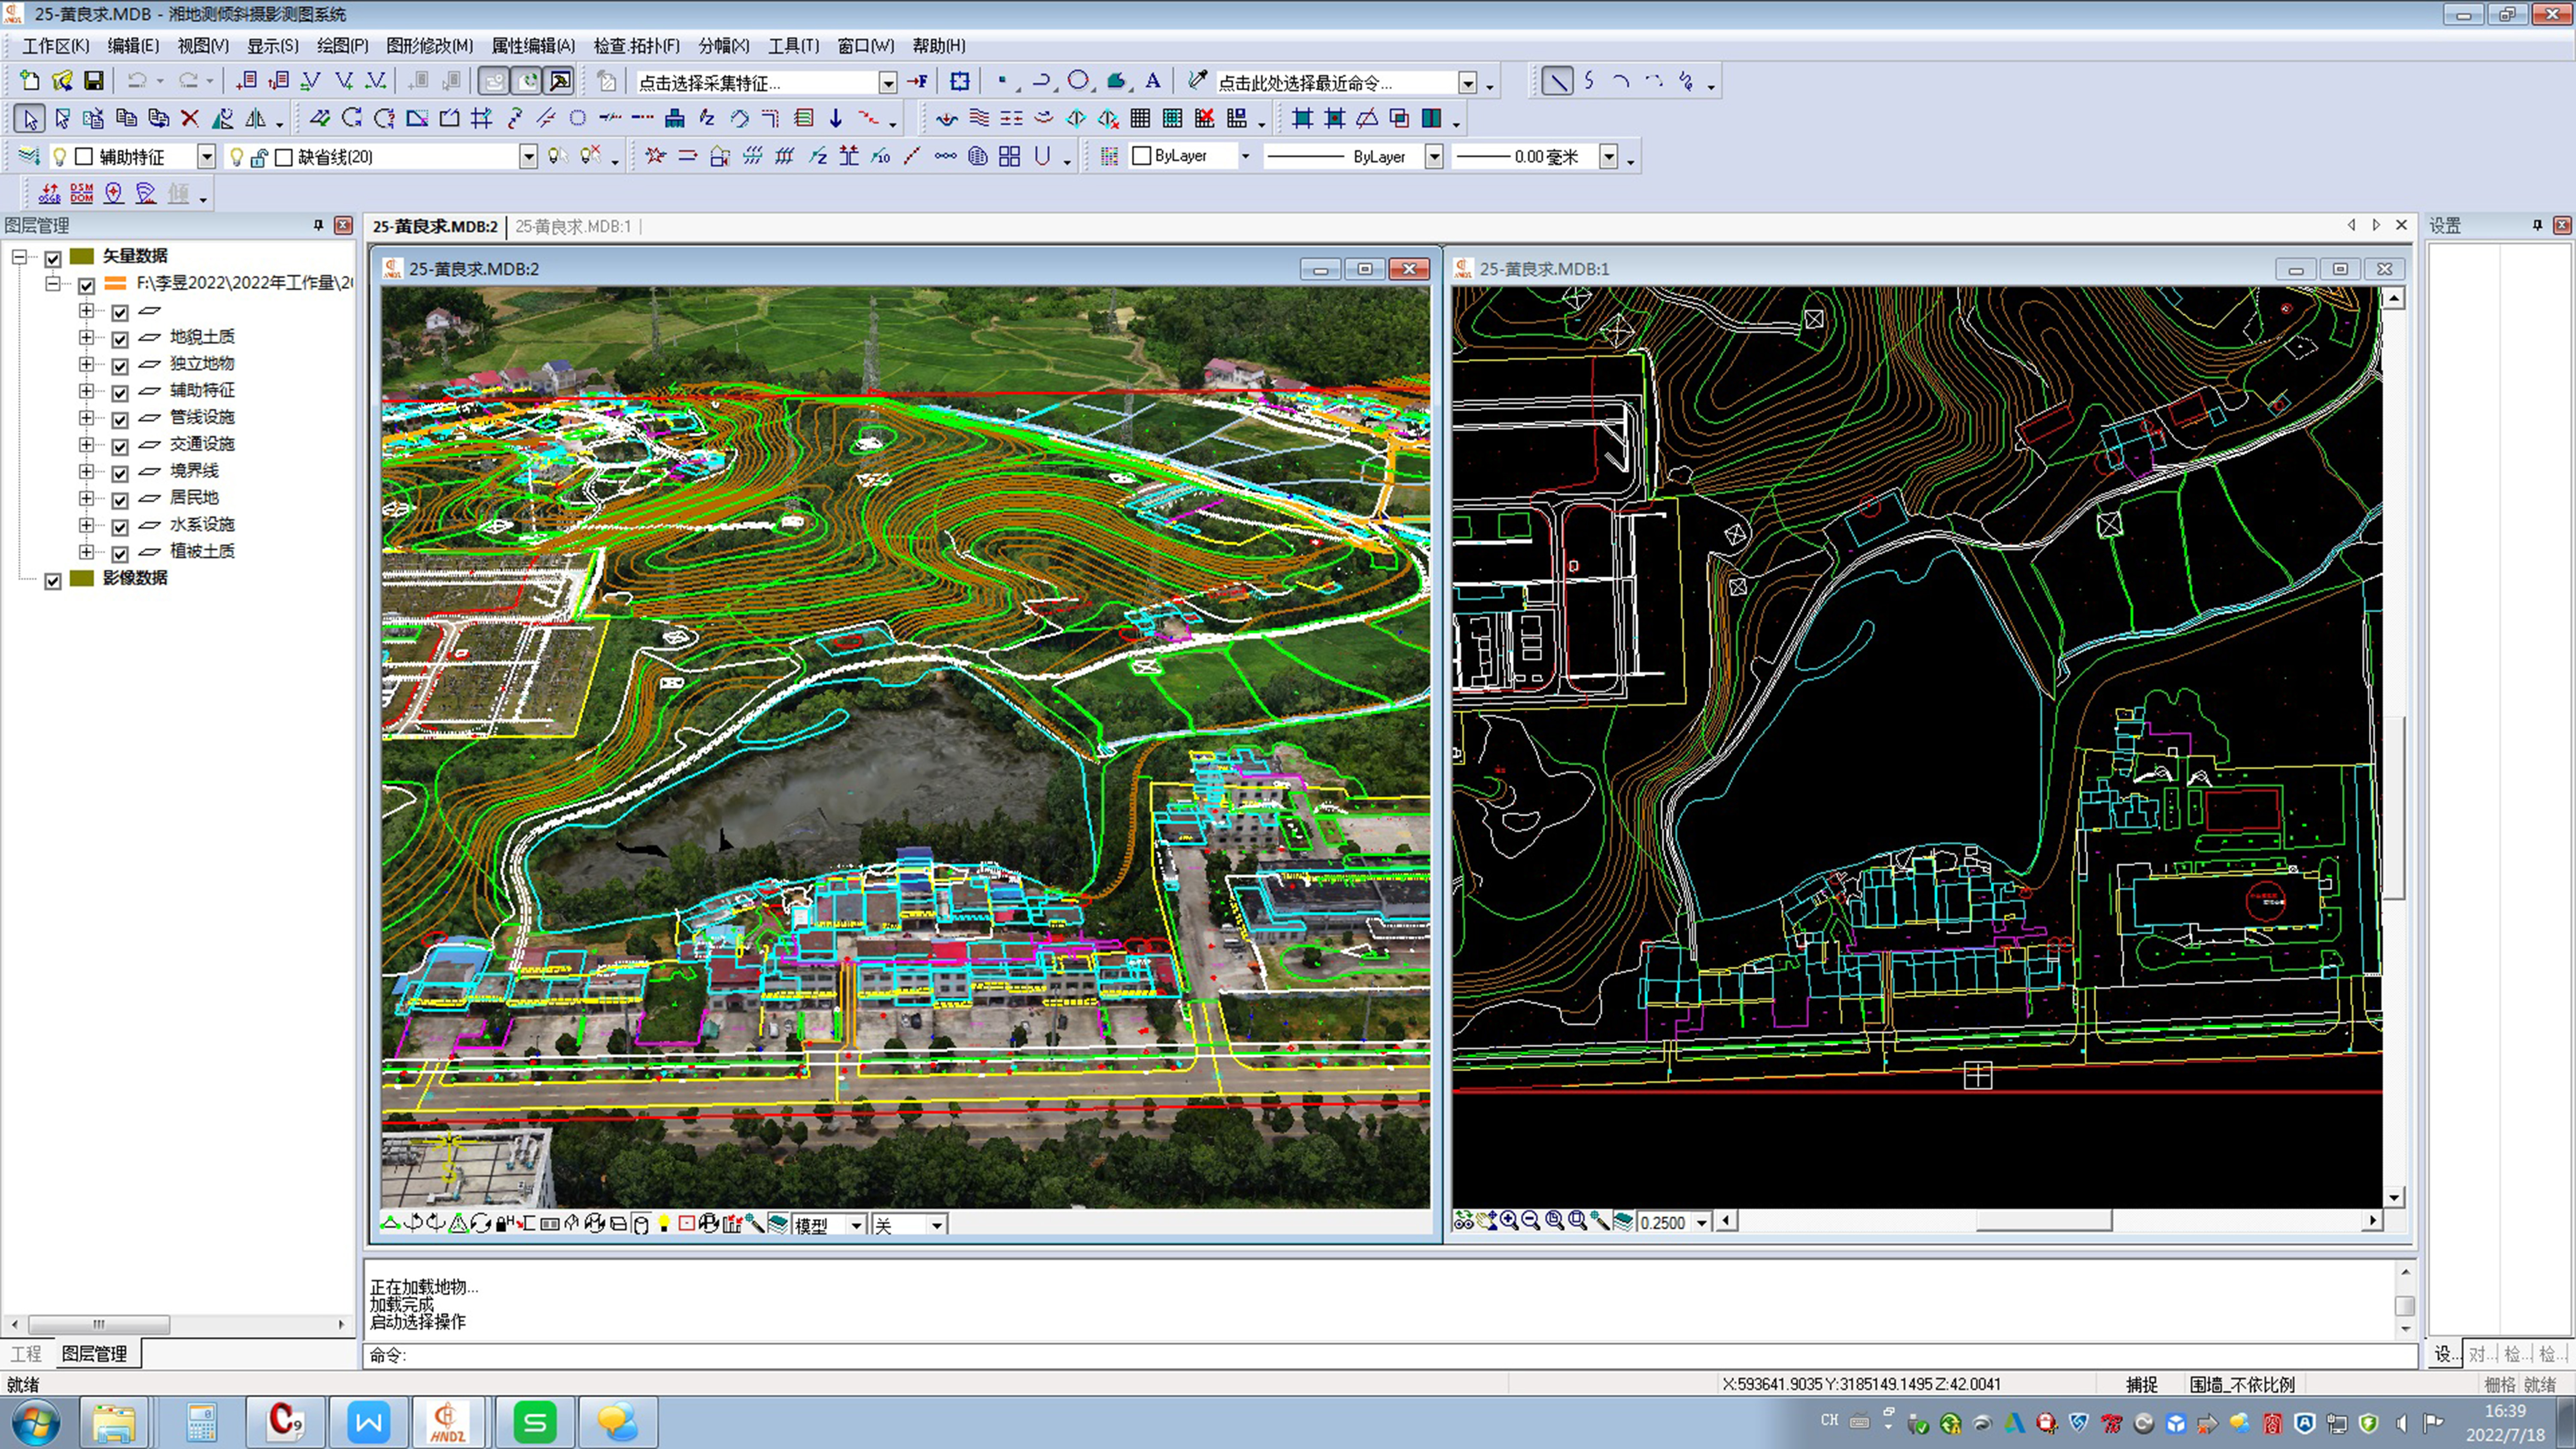This screenshot has height=1449, width=2576.
Task: Toggle the 交通设施 layer checkbox
Action: point(120,446)
